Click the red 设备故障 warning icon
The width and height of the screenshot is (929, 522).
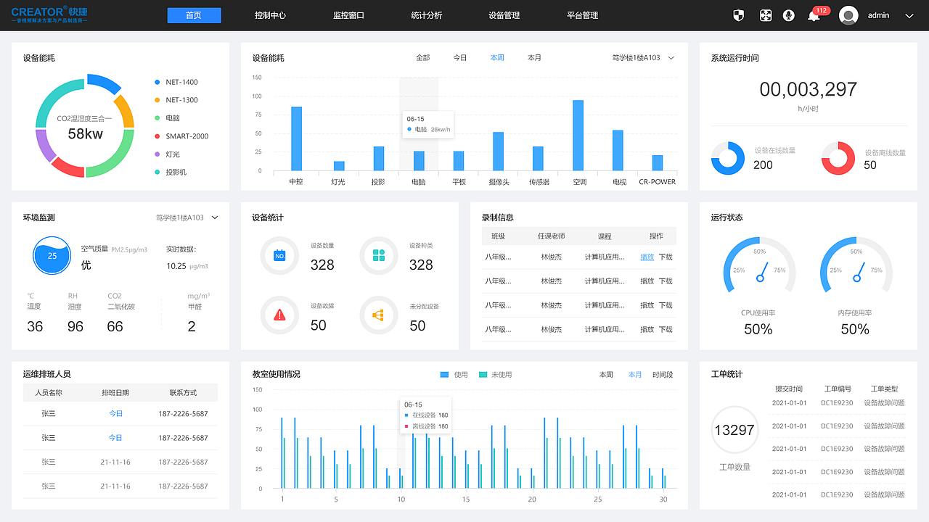[x=279, y=315]
